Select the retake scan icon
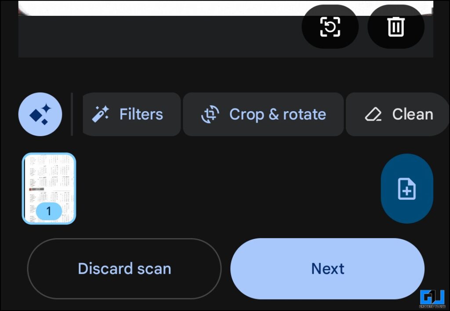This screenshot has width=450, height=311. pyautogui.click(x=330, y=26)
